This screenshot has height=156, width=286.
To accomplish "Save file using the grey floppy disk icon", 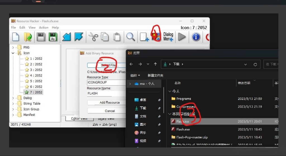I will pos(41,37).
